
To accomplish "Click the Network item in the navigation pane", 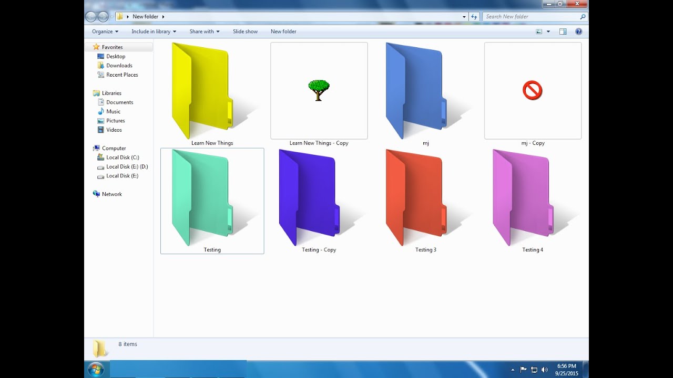I will [x=111, y=194].
